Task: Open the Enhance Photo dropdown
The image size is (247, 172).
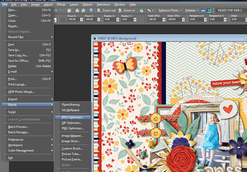Action: pos(170,10)
